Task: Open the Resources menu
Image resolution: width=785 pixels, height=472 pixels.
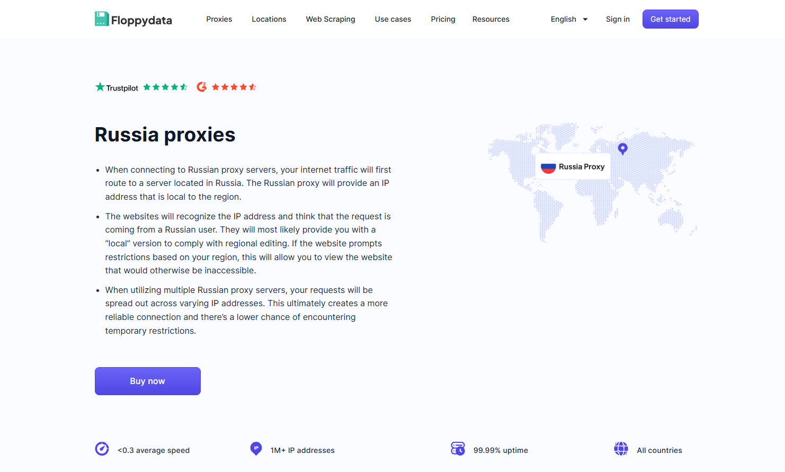Action: [x=490, y=19]
